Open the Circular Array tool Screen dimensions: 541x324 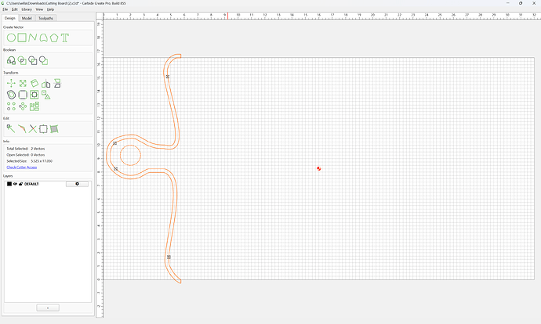pos(23,106)
